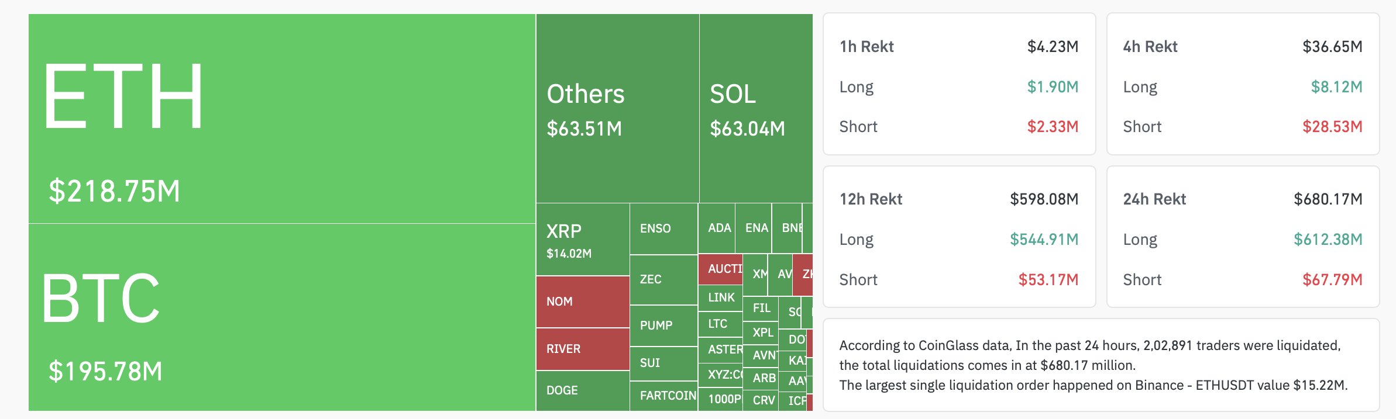This screenshot has height=419, width=1396.
Task: Select the PUMP tile
Action: coord(663,325)
